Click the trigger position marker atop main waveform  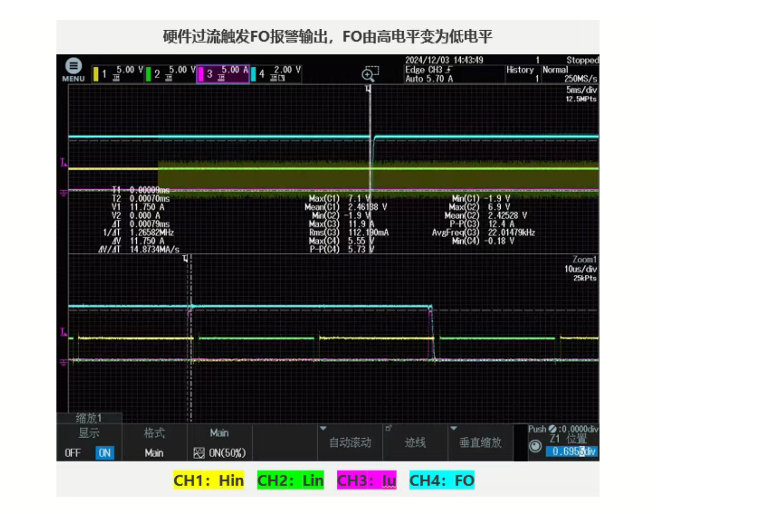coord(368,89)
